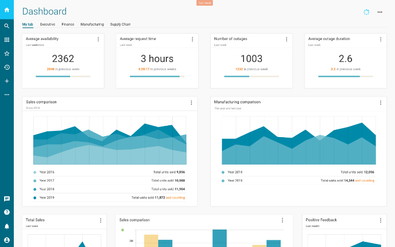395x247 pixels.
Task: Click the help question mark icon
Action: (x=7, y=212)
